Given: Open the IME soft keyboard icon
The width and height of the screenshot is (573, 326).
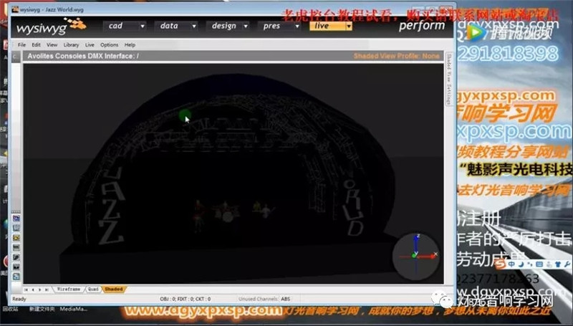Looking at the screenshot, I should coord(539,264).
